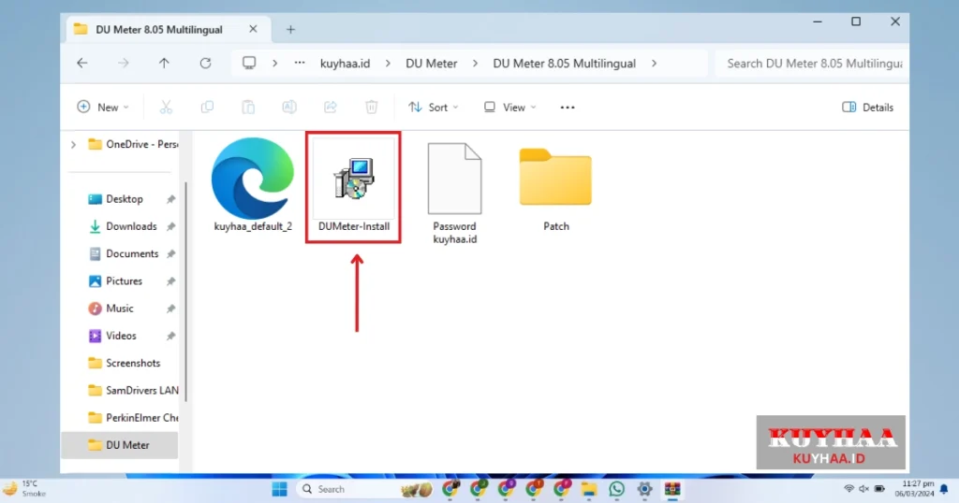The width and height of the screenshot is (959, 503).
Task: Click the muted volume tray icon
Action: [863, 488]
